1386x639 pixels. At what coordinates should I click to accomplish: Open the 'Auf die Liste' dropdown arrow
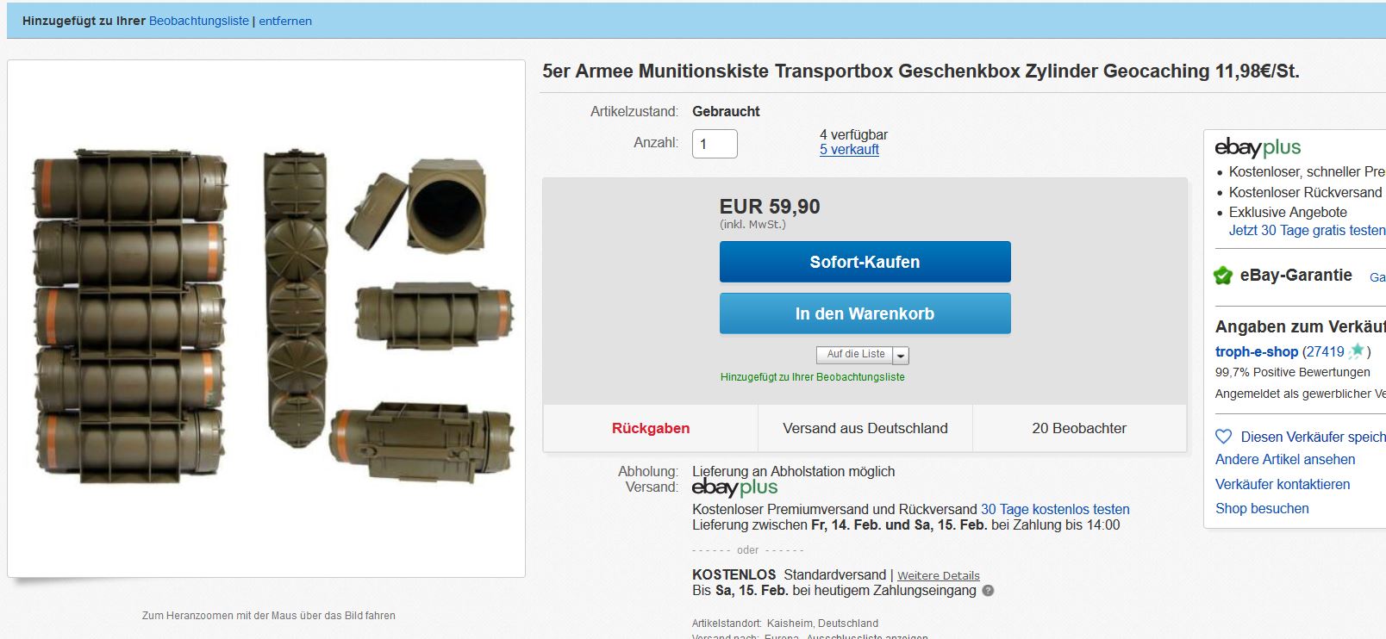pyautogui.click(x=901, y=355)
